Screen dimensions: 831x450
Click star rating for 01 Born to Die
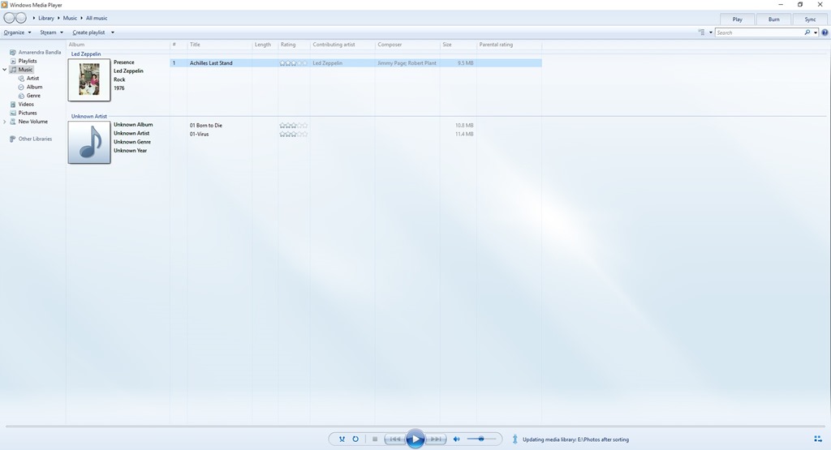(294, 126)
